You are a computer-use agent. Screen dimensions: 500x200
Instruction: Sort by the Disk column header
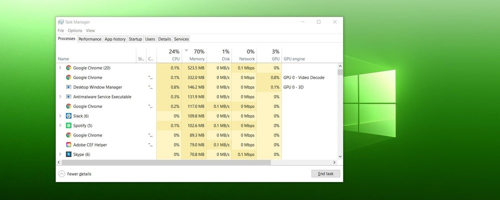[219, 55]
